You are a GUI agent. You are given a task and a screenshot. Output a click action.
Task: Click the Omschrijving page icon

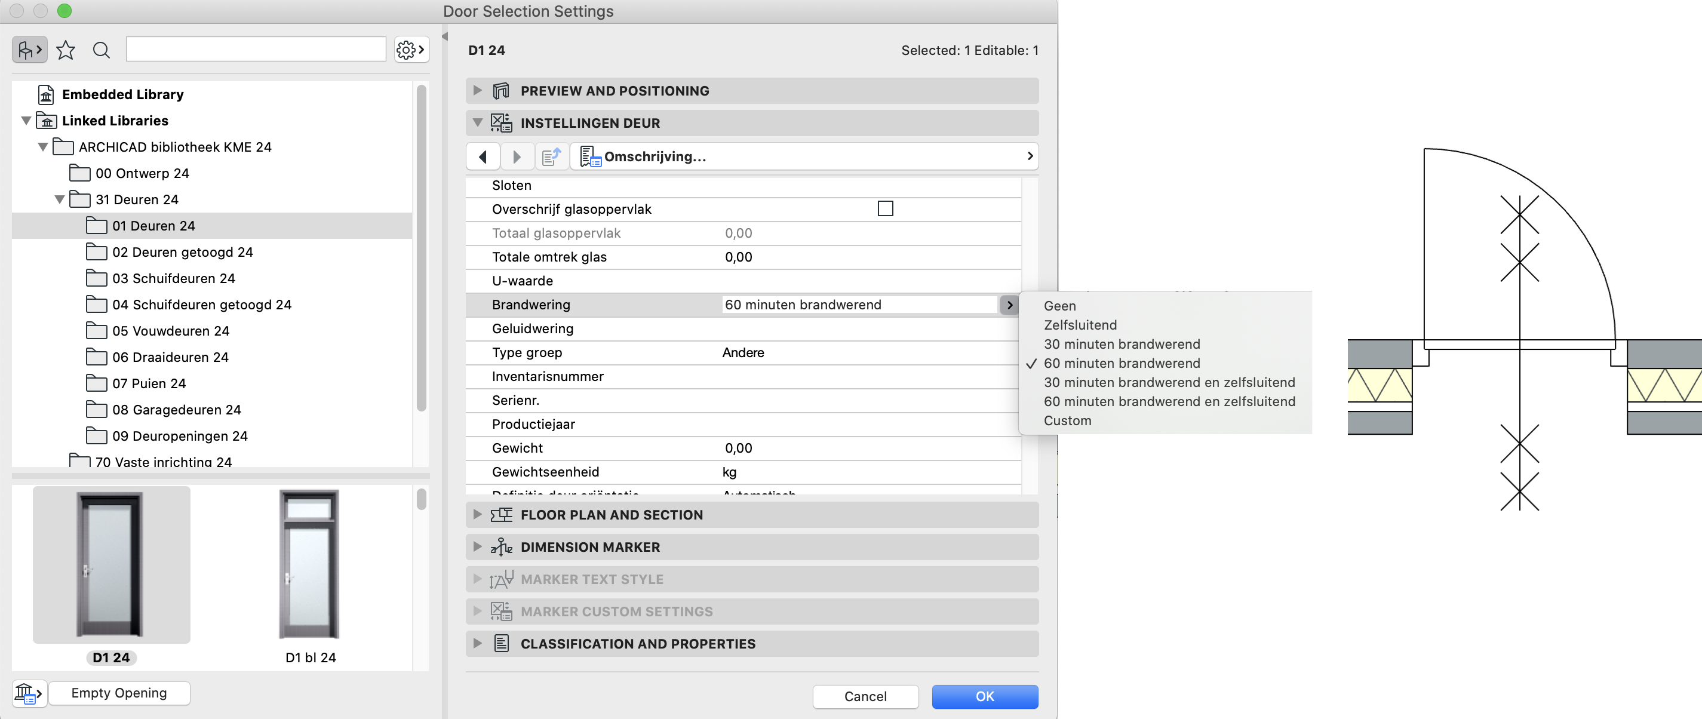pos(590,156)
